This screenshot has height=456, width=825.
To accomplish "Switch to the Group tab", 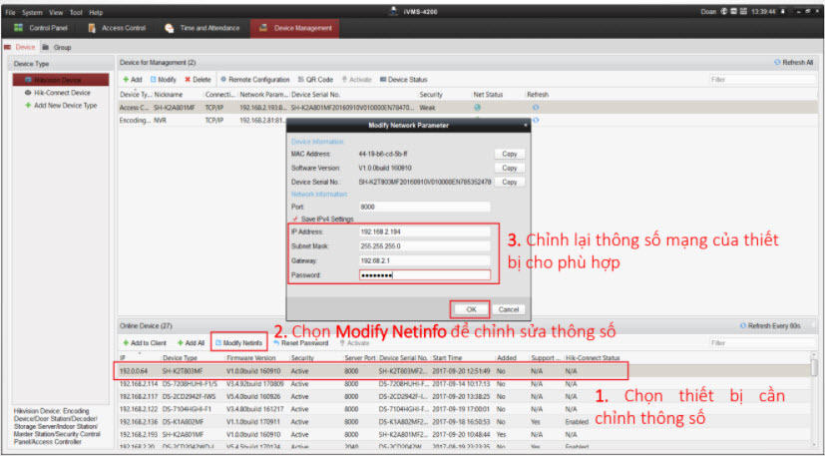I will [57, 47].
